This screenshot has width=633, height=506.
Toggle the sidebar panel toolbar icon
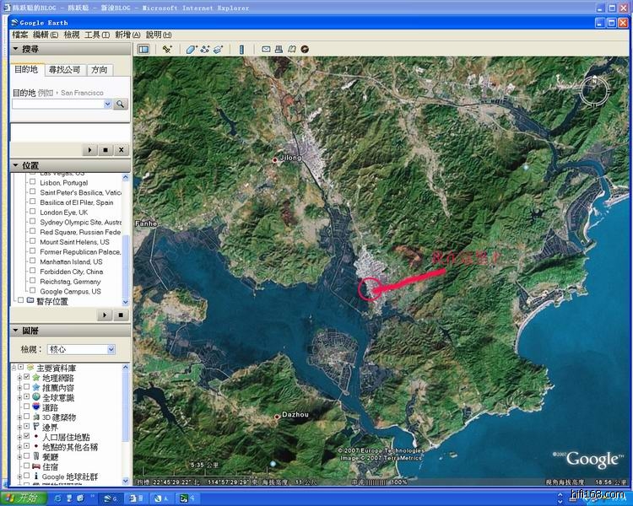click(143, 50)
